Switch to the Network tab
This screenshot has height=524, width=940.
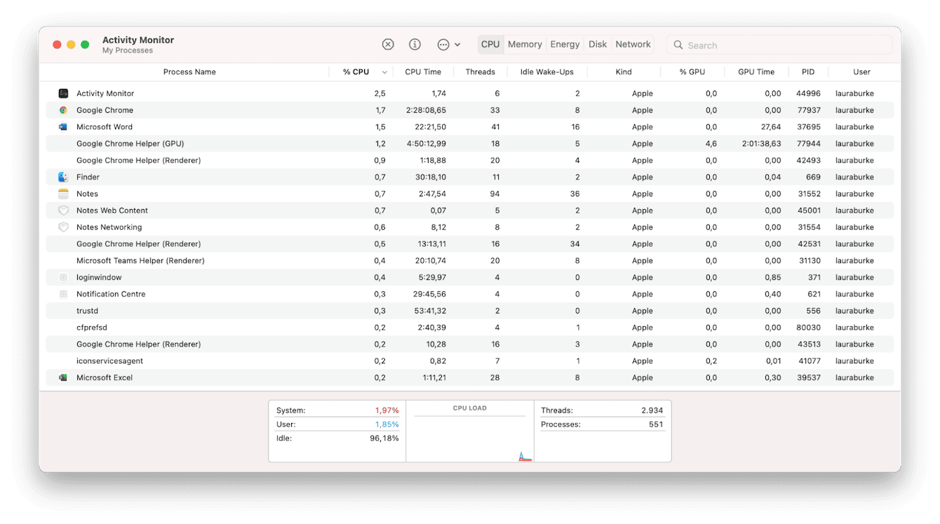633,44
